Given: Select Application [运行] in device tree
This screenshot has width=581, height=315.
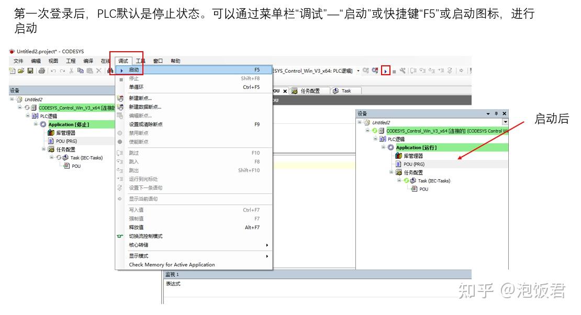Looking at the screenshot, I should point(416,147).
